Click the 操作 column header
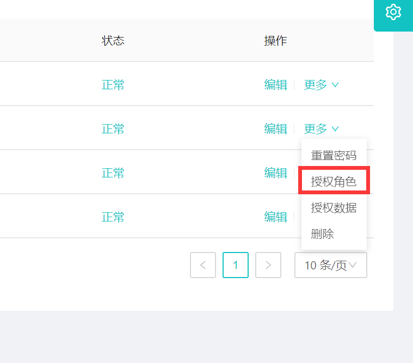The width and height of the screenshot is (413, 363). click(x=275, y=41)
